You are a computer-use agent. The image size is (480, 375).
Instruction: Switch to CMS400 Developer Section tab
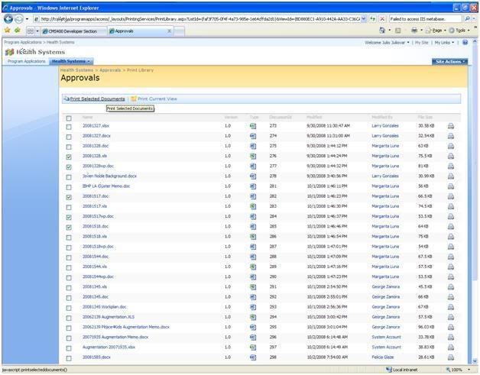(x=73, y=31)
